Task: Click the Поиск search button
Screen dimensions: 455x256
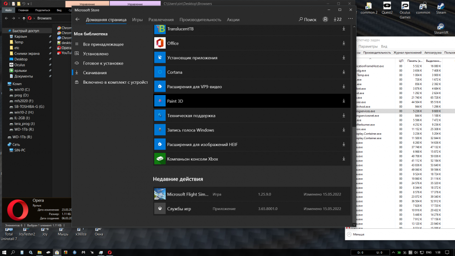Action: pos(307,20)
